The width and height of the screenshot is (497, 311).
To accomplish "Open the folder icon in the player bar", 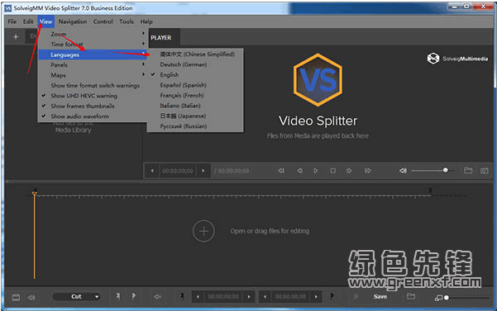I will (468, 171).
